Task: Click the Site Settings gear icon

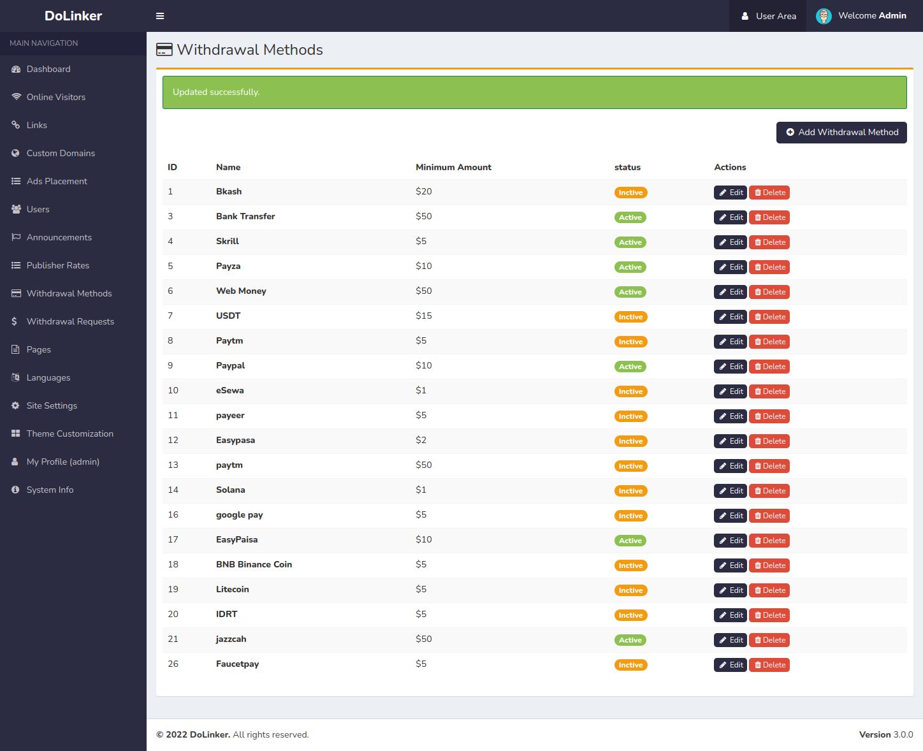Action: (x=16, y=405)
